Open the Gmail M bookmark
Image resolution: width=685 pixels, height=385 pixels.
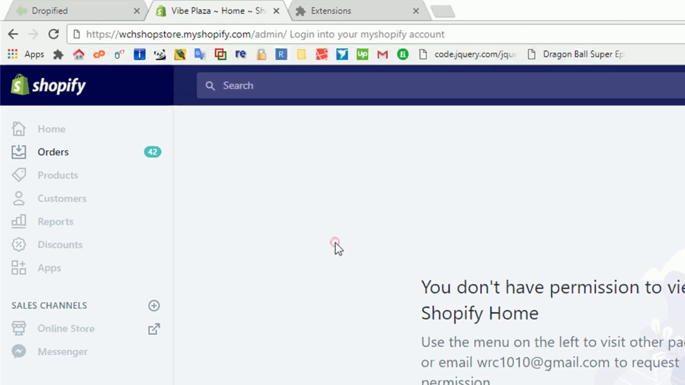coord(383,54)
